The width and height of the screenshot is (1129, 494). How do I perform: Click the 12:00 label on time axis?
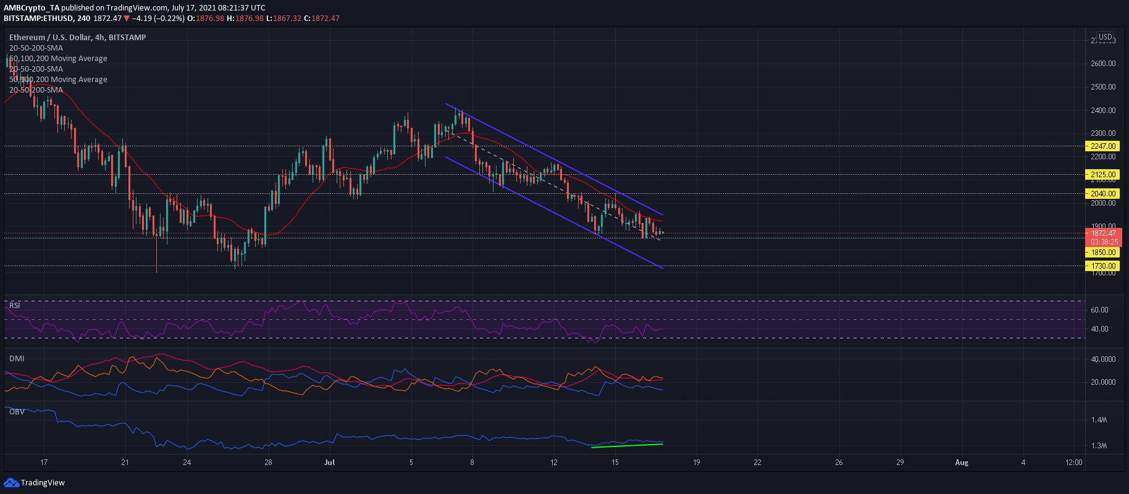pos(1074,463)
